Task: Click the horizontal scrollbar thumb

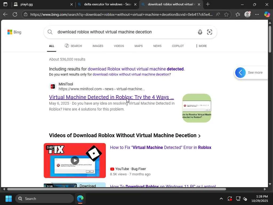Action: (x=117, y=189)
